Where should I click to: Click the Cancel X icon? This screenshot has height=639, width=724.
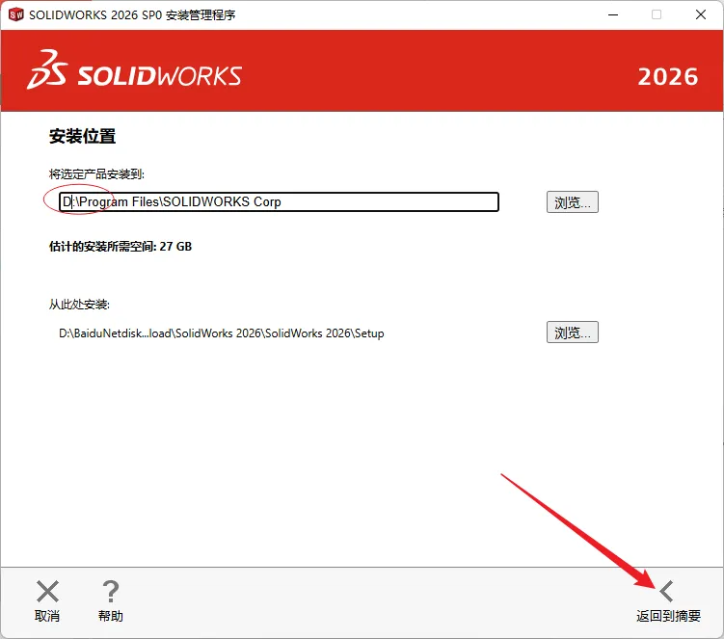[47, 592]
